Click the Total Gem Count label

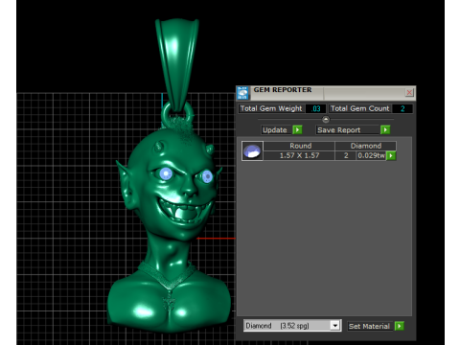coord(360,108)
